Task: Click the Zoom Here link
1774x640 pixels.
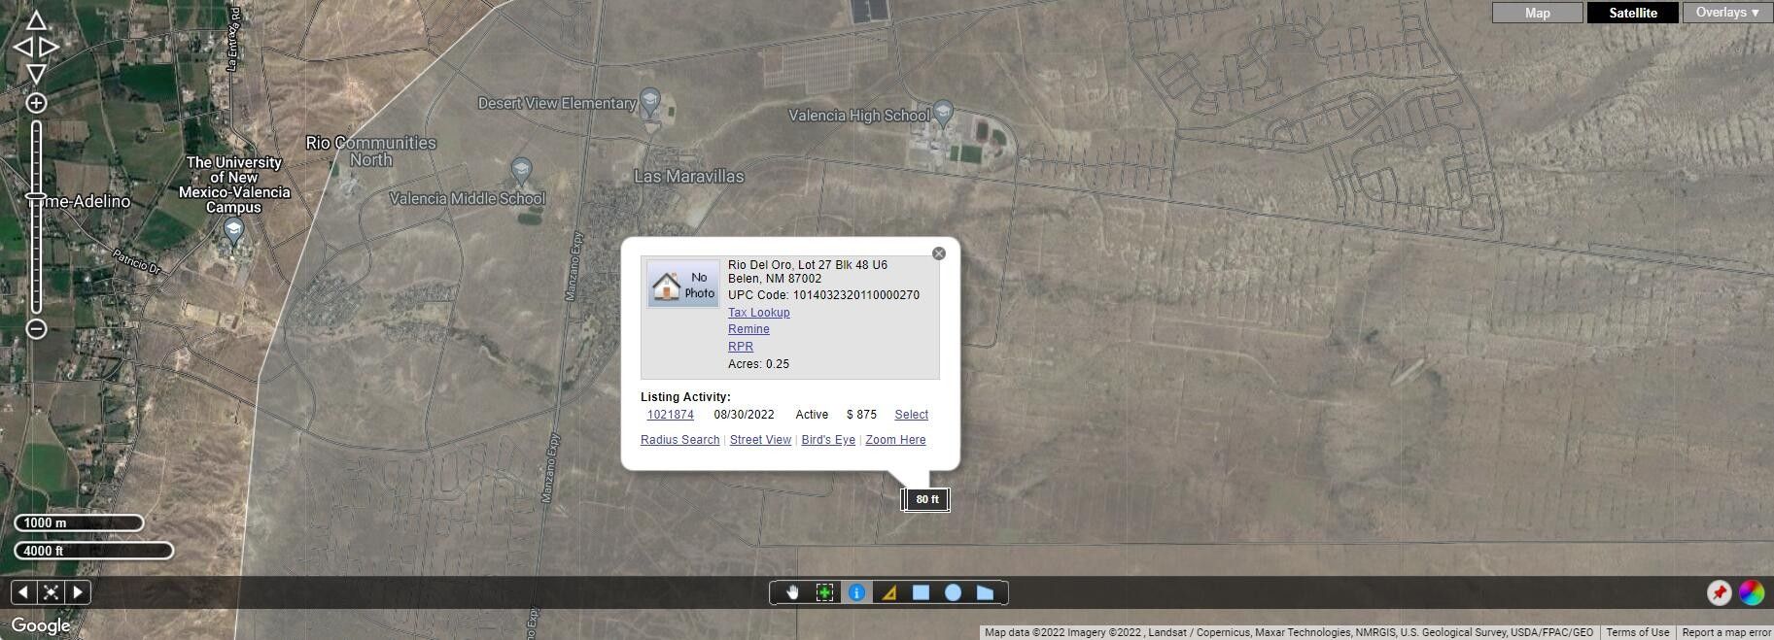Action: coord(895,440)
